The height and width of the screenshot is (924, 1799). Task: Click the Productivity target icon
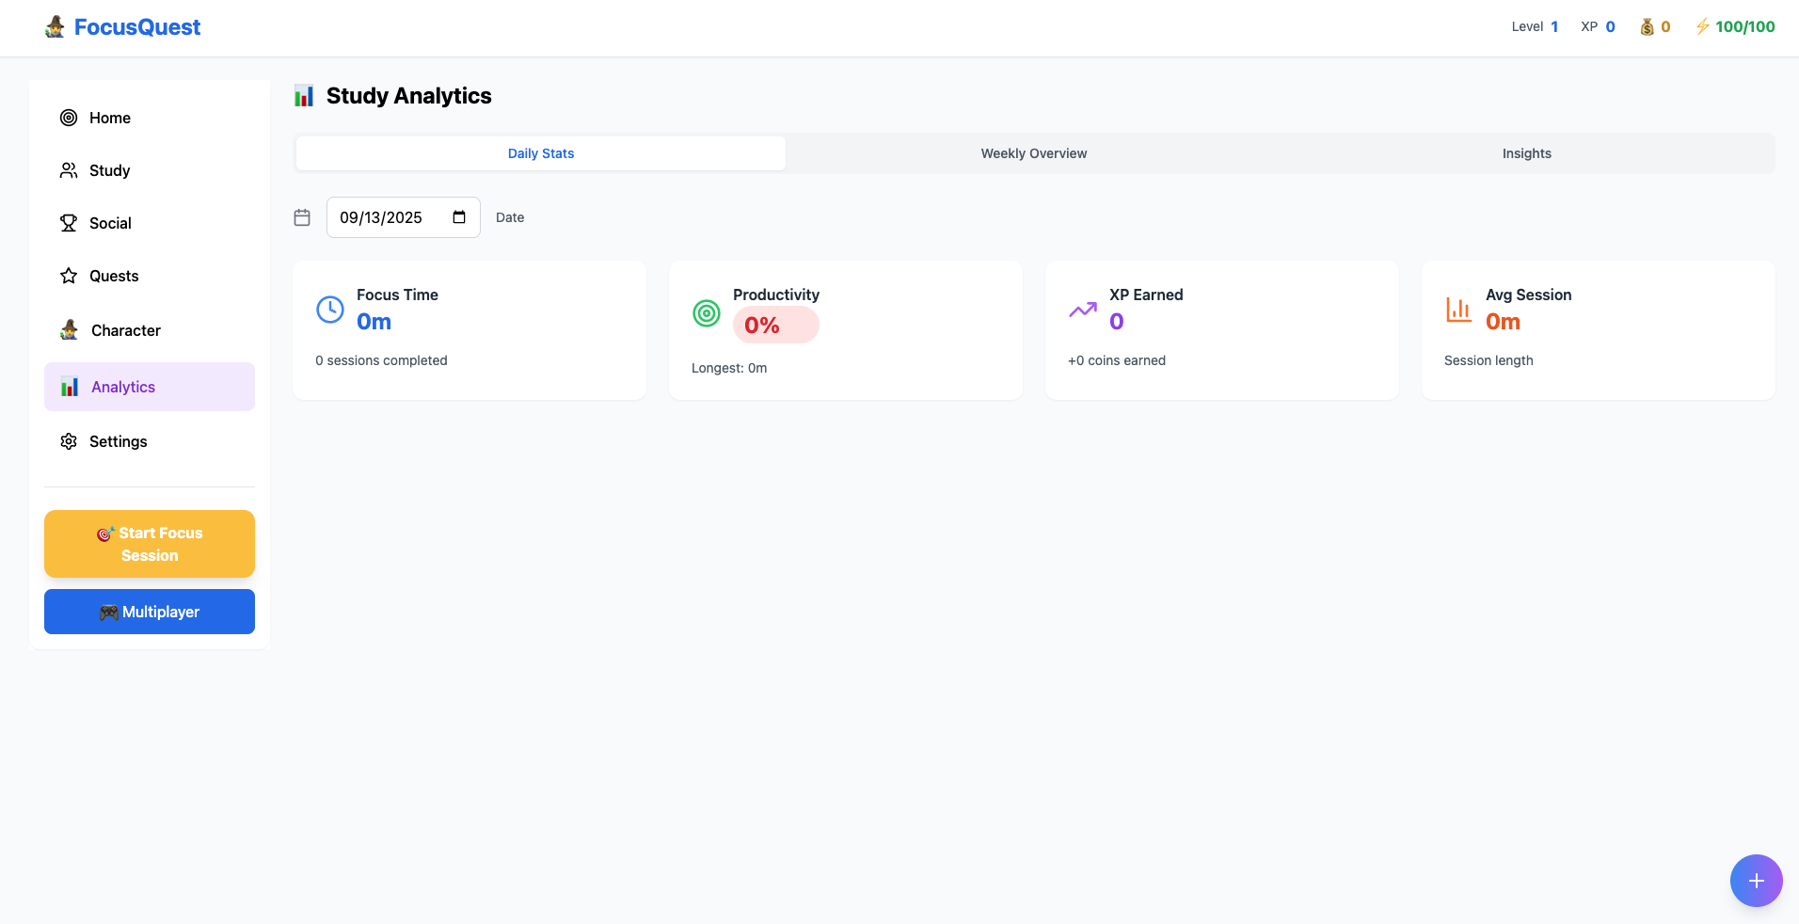707,313
